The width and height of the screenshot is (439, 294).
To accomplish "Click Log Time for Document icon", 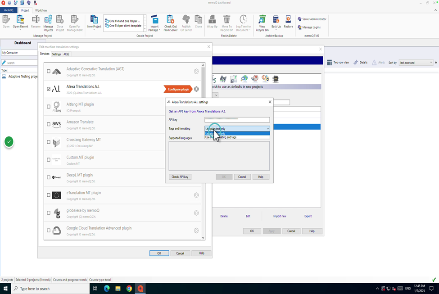I will 243,23.
